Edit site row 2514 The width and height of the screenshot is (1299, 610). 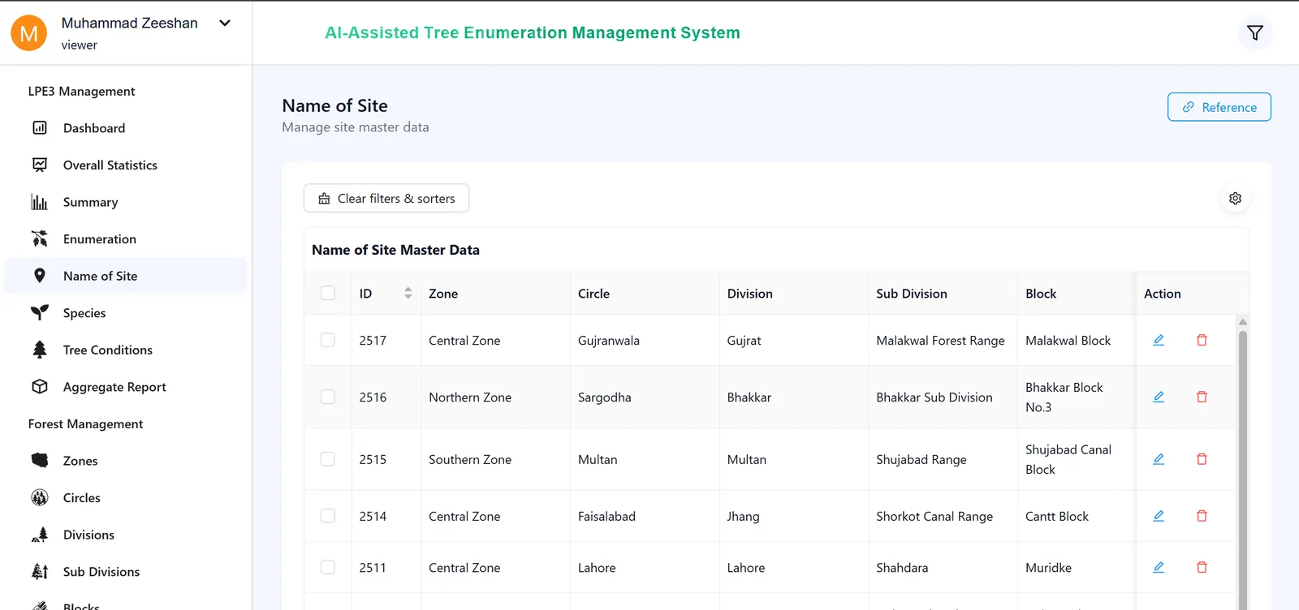1159,516
